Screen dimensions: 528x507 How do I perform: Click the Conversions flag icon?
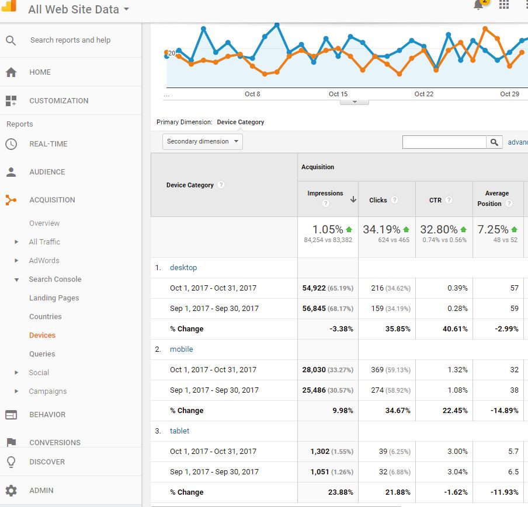pyautogui.click(x=12, y=442)
